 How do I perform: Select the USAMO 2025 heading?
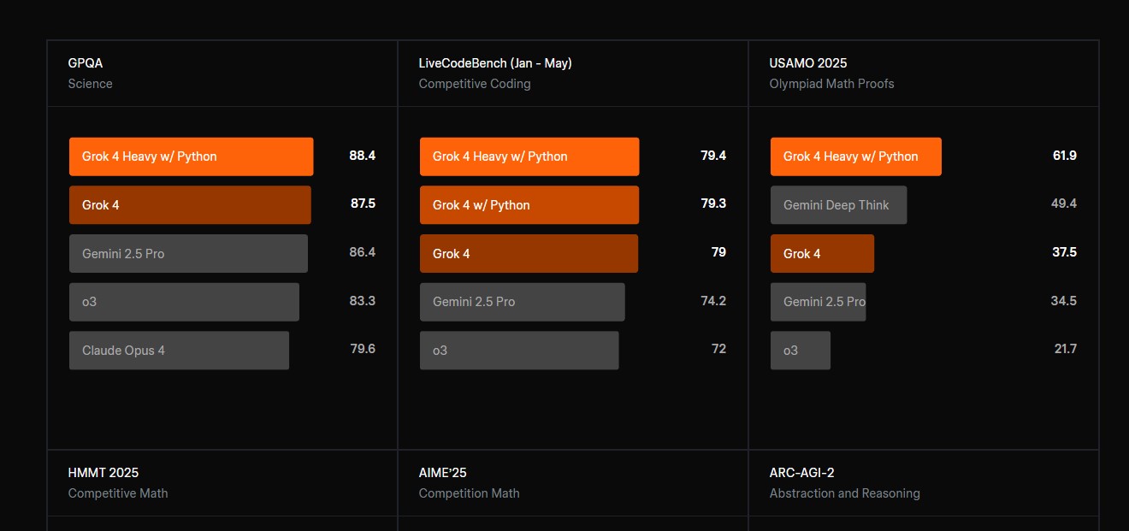click(x=808, y=63)
